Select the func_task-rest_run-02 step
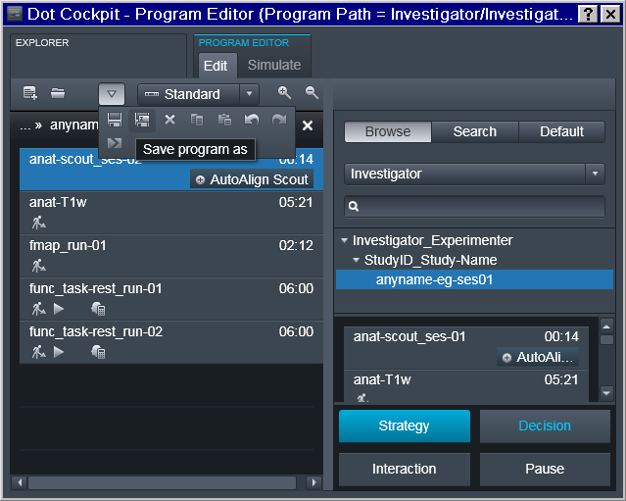The height and width of the screenshot is (501, 626). [171, 342]
